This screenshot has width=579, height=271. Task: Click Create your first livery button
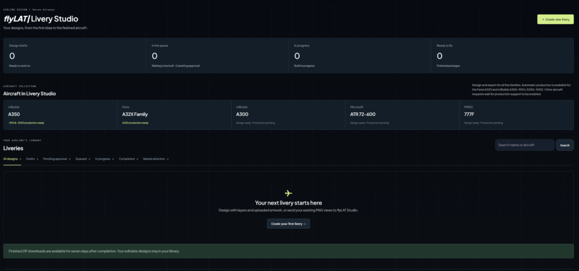click(x=288, y=224)
